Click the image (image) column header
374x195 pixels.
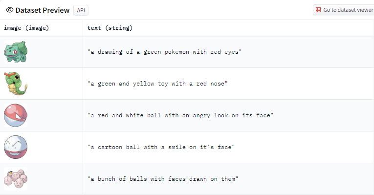point(26,28)
